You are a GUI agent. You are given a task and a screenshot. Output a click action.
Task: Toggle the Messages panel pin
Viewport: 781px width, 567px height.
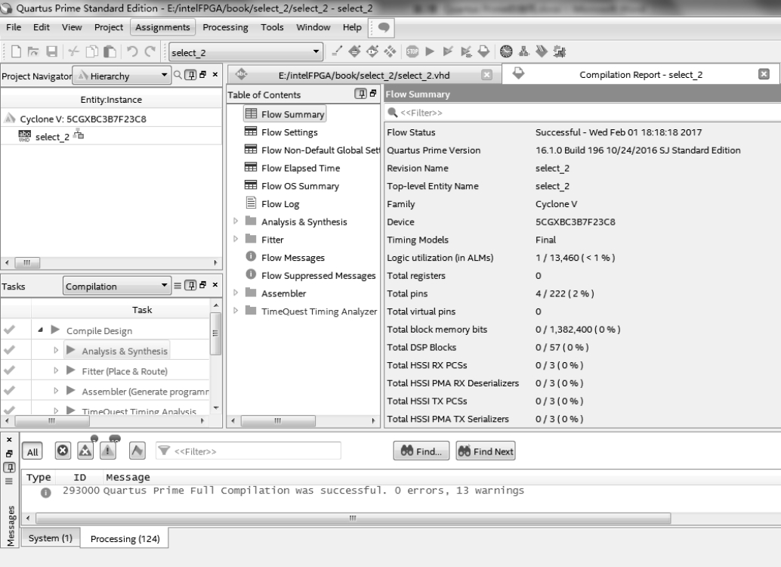coord(10,468)
